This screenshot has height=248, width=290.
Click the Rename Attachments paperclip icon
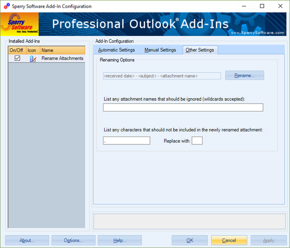32,58
